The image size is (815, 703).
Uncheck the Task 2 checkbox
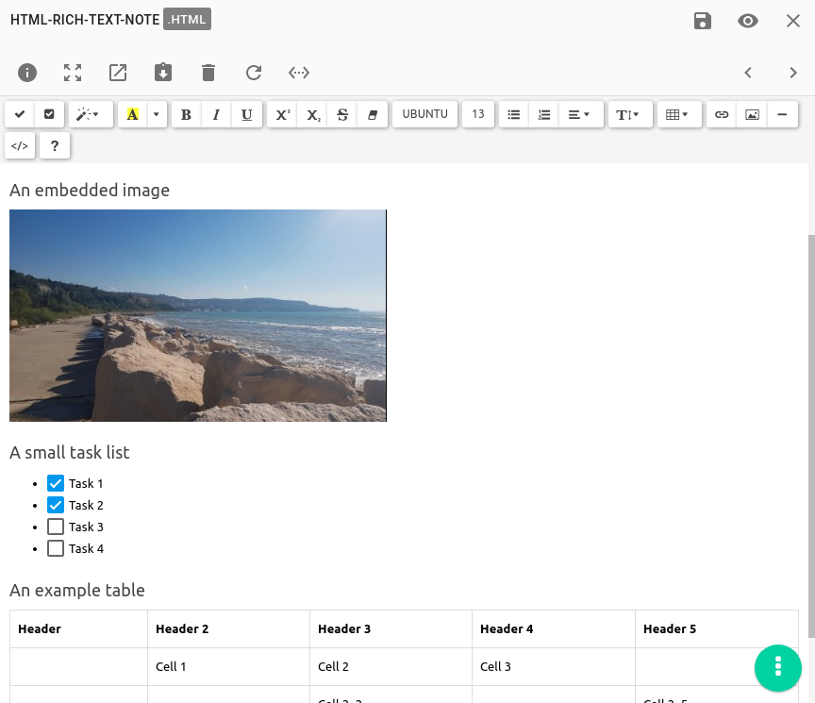tap(56, 505)
